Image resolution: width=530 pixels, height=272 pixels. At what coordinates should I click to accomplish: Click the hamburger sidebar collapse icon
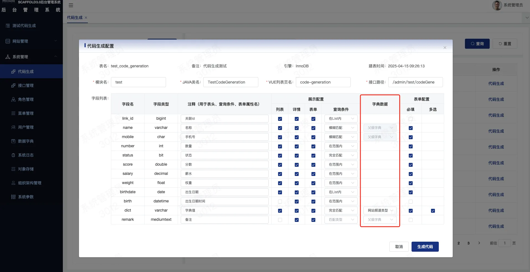[x=71, y=5]
